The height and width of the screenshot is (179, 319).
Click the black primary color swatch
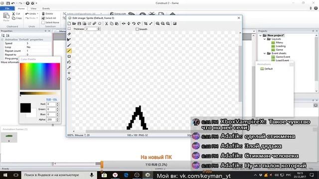(x=25, y=108)
